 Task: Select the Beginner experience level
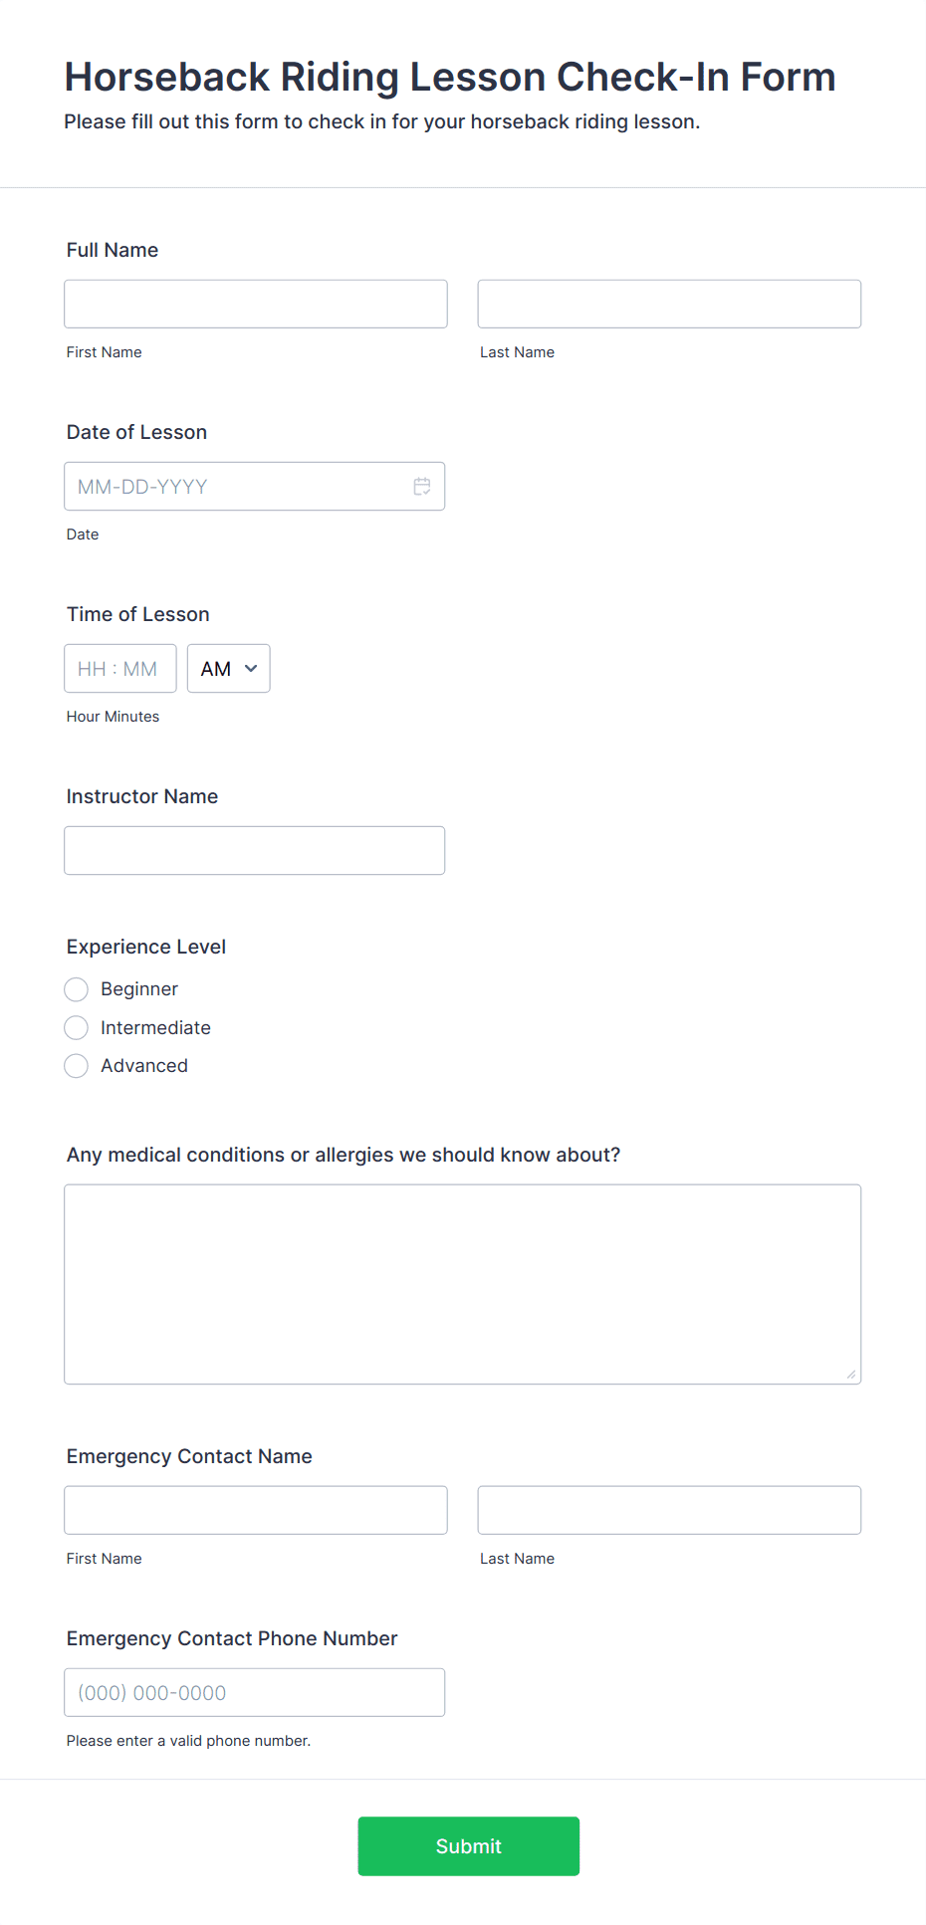[x=77, y=989]
